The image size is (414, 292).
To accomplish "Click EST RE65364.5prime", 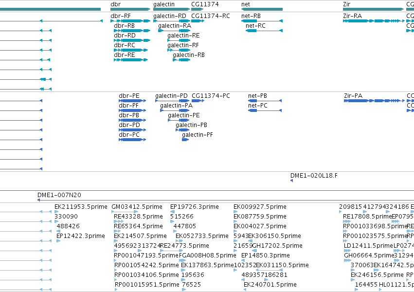I will coord(138,226).
